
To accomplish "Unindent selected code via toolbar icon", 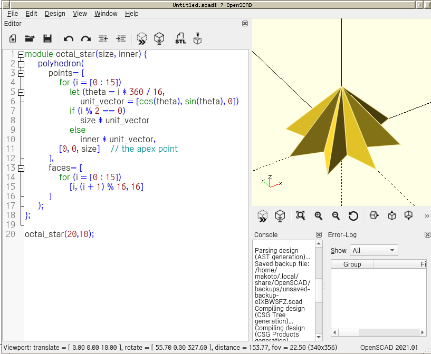I will 103,38.
